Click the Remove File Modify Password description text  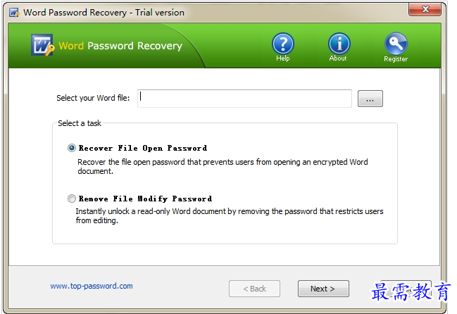coord(230,216)
